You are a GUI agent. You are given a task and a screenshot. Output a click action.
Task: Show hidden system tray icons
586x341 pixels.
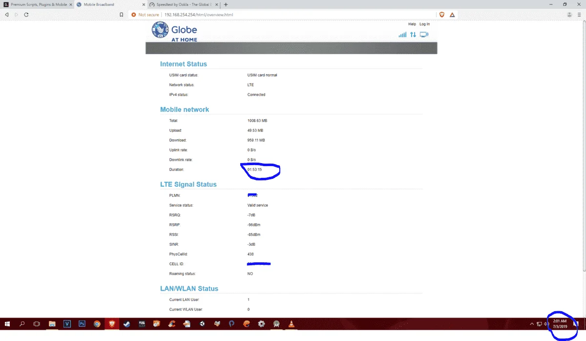tap(532, 323)
